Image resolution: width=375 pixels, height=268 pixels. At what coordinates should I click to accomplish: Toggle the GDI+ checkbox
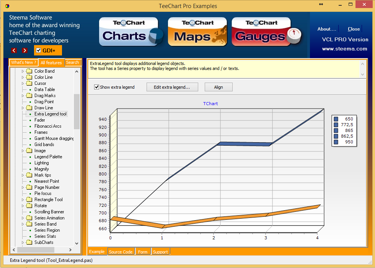pyautogui.click(x=39, y=50)
